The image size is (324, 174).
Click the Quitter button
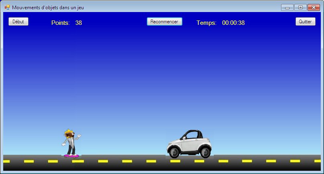306,22
